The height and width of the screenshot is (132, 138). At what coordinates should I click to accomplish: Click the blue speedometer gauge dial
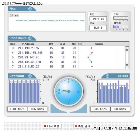coord(68,91)
